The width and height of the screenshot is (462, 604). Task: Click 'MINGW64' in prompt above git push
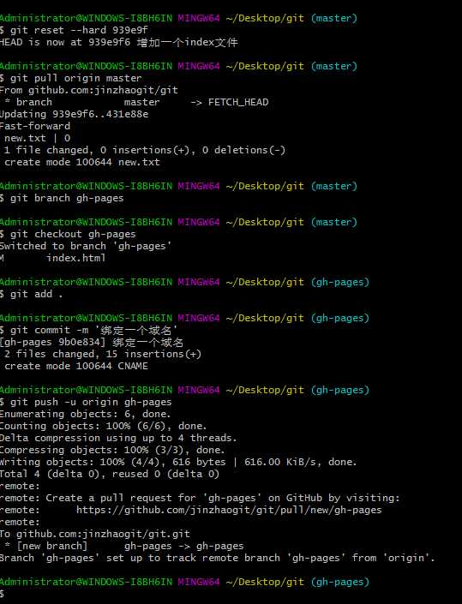(199, 390)
